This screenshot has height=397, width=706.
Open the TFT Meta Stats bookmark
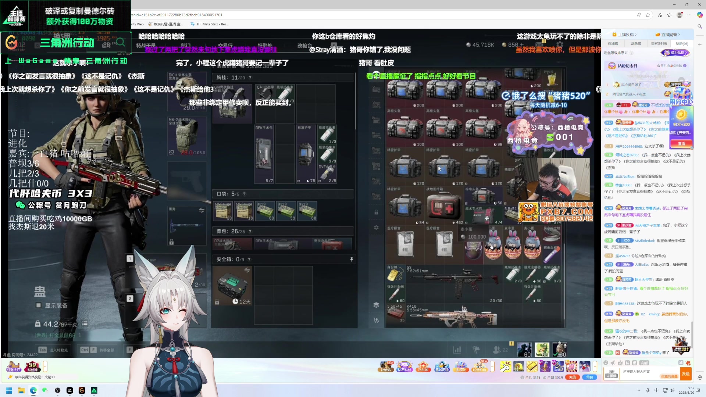(210, 24)
